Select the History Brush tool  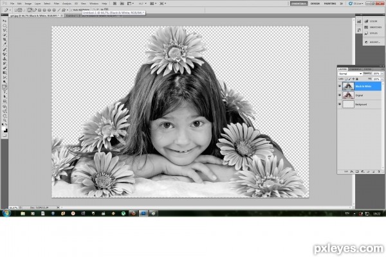(5, 62)
